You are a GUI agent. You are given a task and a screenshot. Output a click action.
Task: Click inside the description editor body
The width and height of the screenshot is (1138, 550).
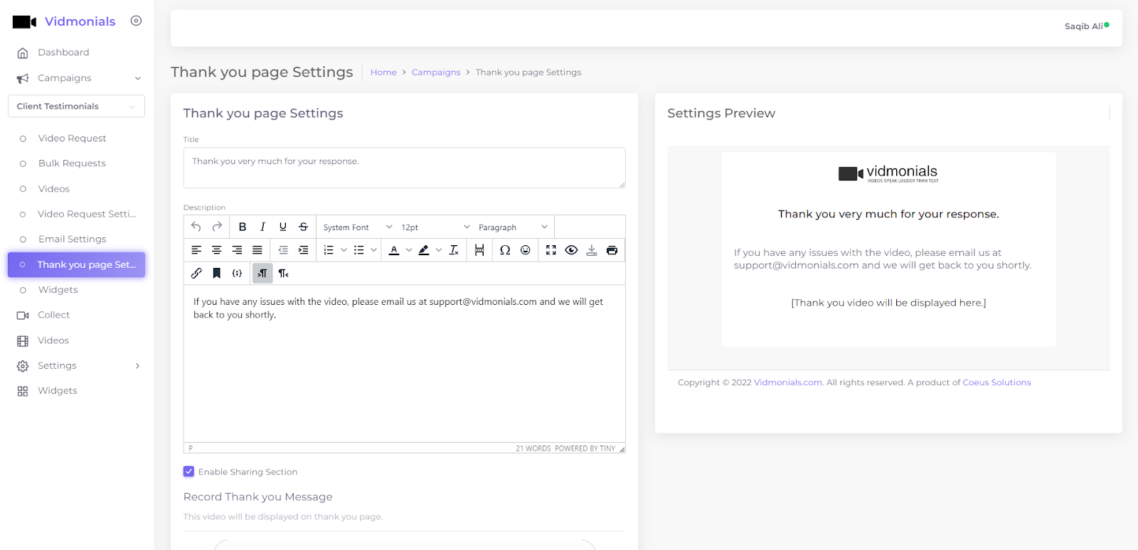click(404, 364)
